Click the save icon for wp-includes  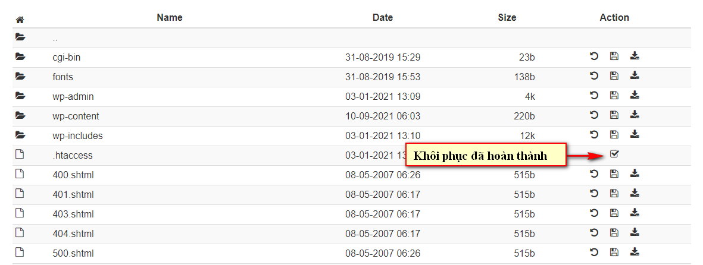point(614,134)
